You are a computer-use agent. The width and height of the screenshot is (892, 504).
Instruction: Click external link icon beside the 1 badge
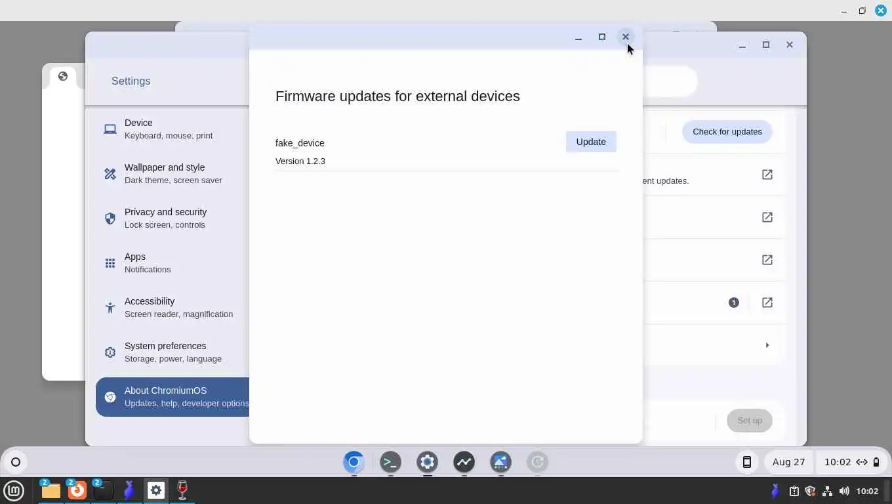pos(767,303)
